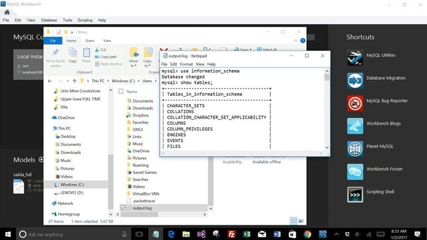Click Copy path in ribbon
The height and width of the screenshot is (240, 427).
pos(105,57)
